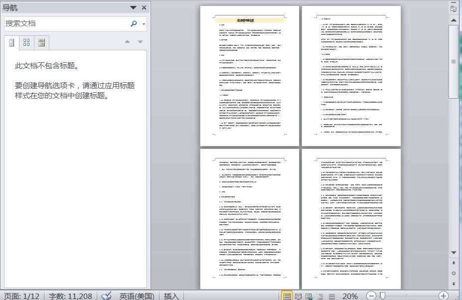Go to next heading with down arrow
Viewport: 462px width, 300px height.
coord(140,42)
